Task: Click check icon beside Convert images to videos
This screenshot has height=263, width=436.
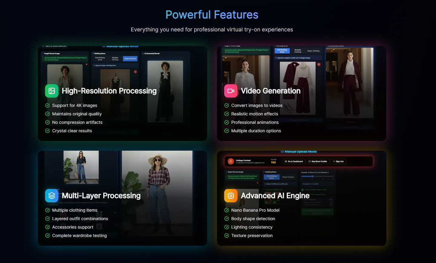Action: coord(227,105)
